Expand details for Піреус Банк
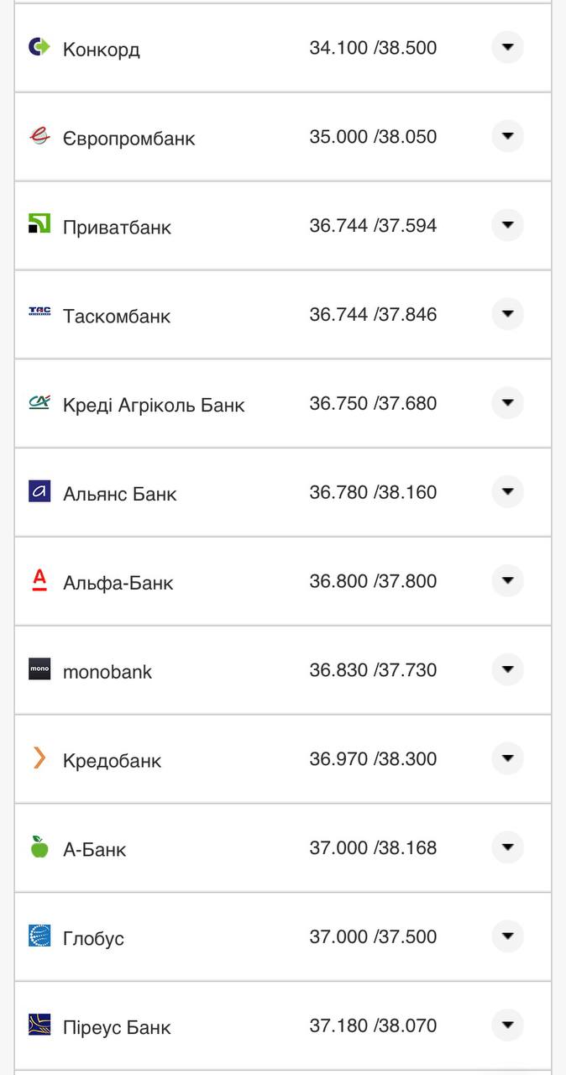The width and height of the screenshot is (566, 1075). [x=507, y=1025]
